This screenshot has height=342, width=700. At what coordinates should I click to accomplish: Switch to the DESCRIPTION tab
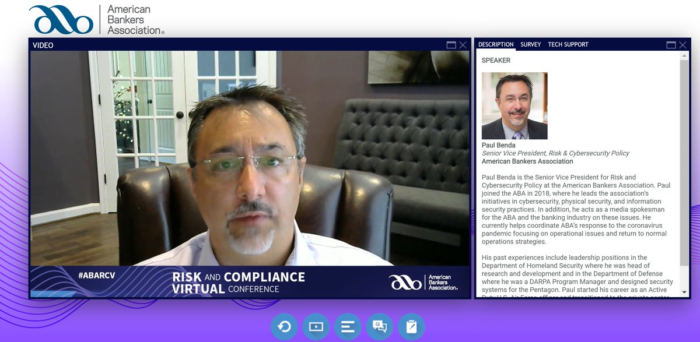(496, 45)
